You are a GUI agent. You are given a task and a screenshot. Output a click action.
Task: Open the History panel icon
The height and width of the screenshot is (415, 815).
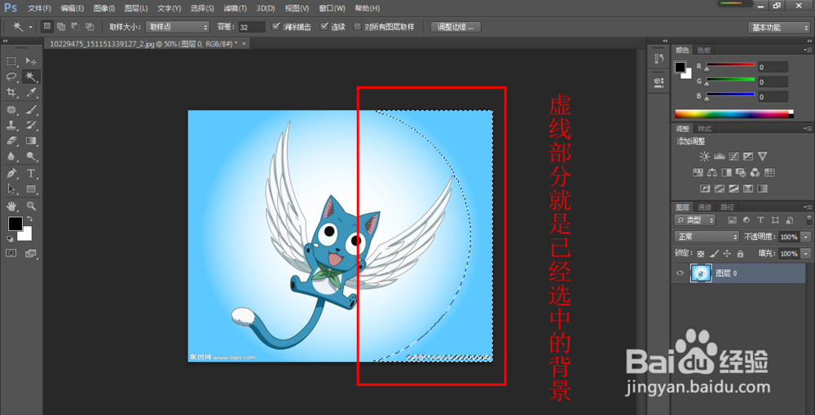tap(659, 59)
